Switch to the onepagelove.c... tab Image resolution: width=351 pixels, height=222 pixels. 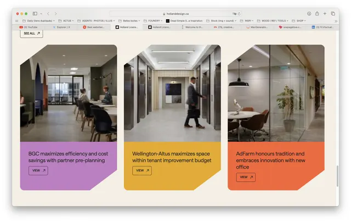289,27
